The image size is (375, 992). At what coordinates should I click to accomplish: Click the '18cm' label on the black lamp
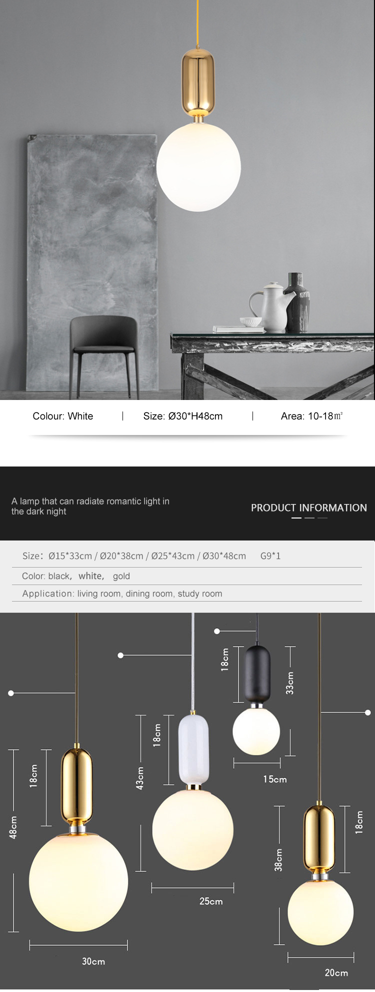(225, 659)
